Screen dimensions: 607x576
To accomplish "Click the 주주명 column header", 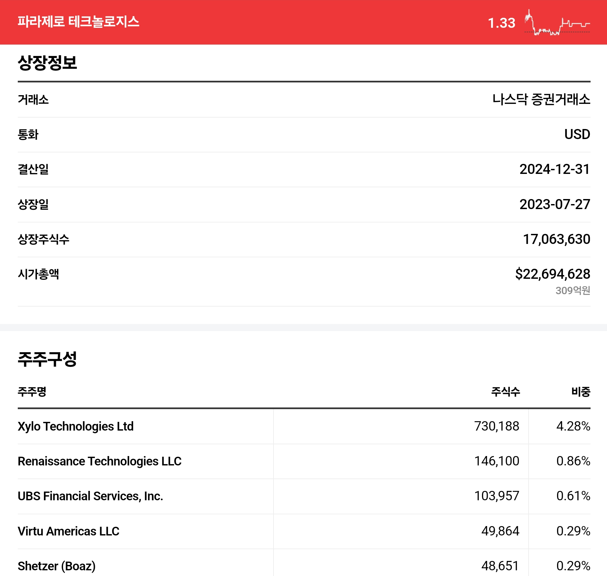I will (x=32, y=391).
